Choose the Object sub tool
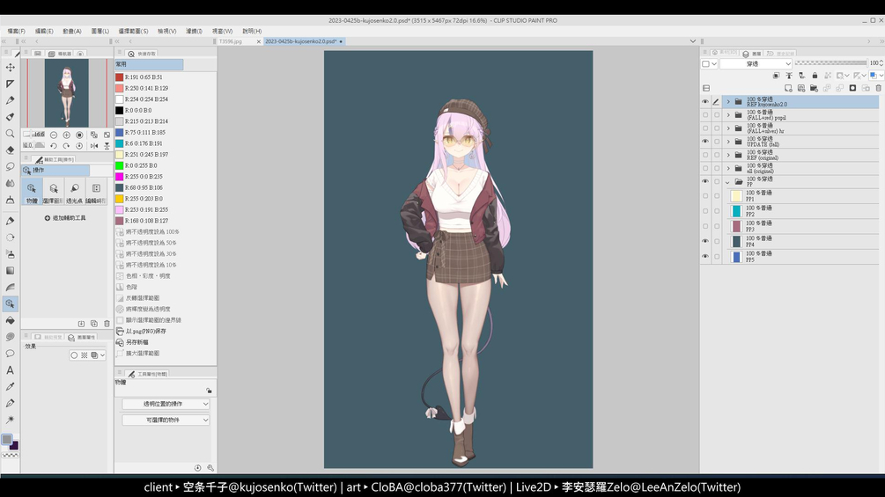Image resolution: width=885 pixels, height=497 pixels. pos(32,192)
